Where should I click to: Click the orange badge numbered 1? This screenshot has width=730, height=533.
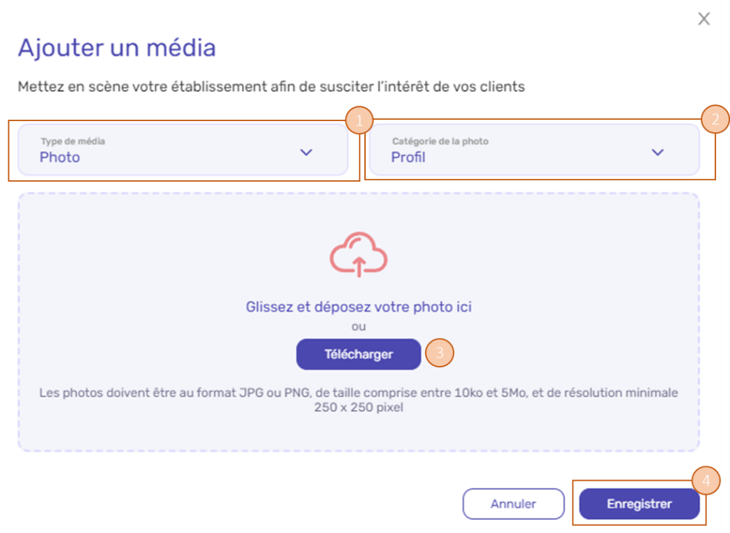point(359,120)
